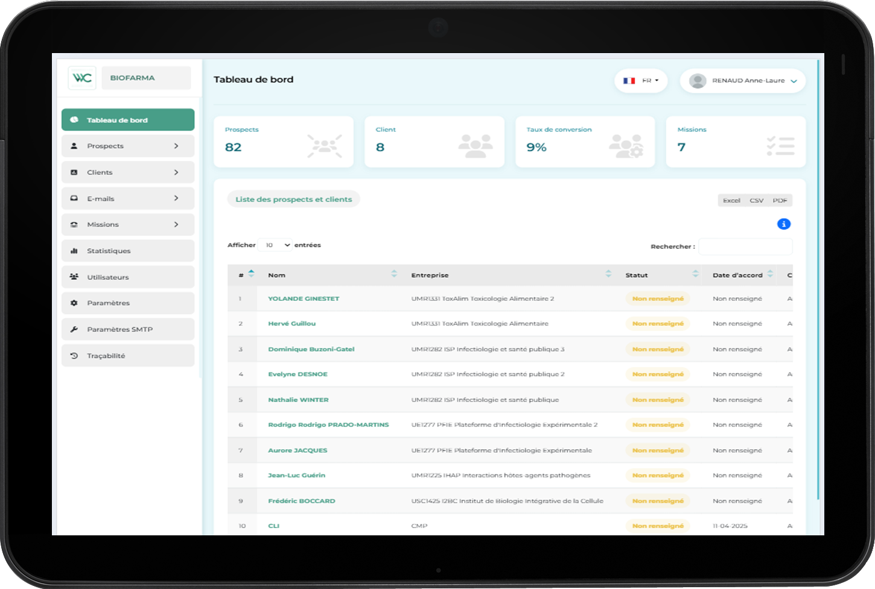Click the Missions icon in sidebar

tap(74, 224)
